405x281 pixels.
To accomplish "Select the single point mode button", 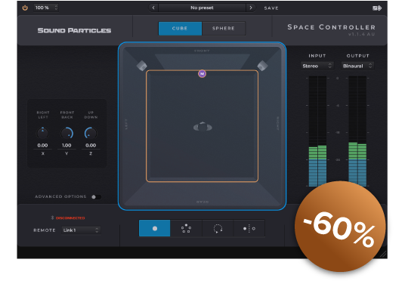I will coord(155,228).
